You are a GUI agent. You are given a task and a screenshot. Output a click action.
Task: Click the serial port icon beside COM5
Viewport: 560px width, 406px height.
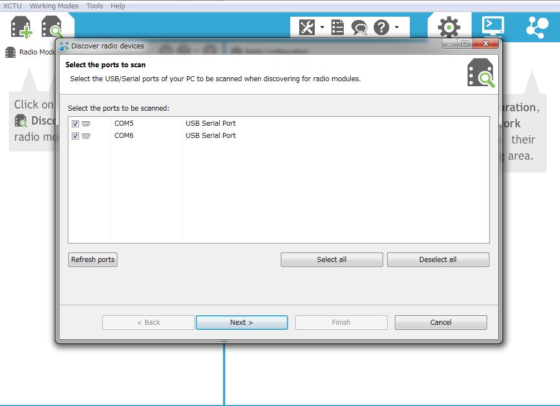pos(86,123)
